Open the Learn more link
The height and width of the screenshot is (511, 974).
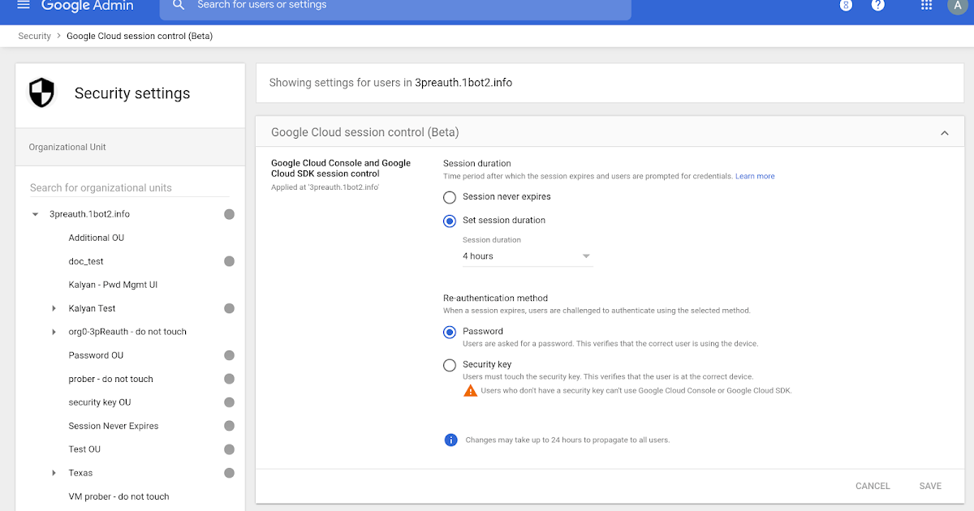(x=755, y=176)
